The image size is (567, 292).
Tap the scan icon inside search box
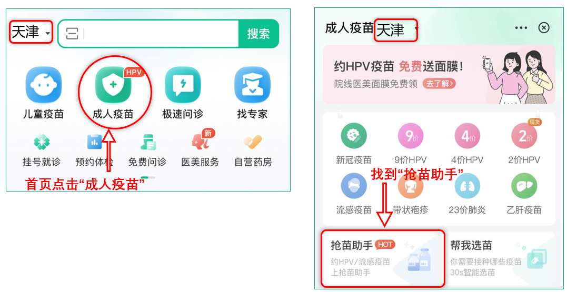click(x=72, y=34)
